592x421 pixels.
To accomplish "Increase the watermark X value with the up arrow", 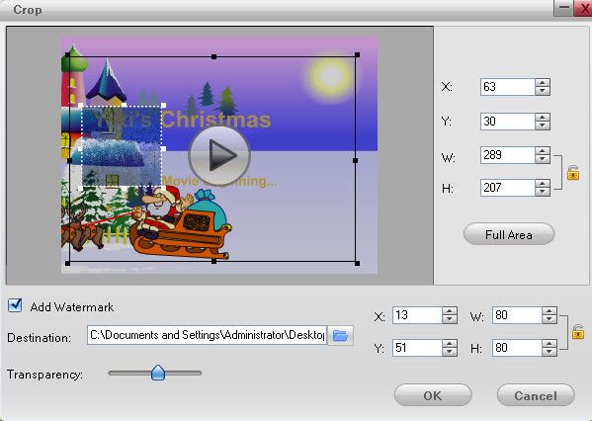I will [450, 311].
